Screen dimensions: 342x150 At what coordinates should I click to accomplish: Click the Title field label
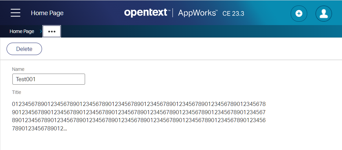tap(17, 92)
